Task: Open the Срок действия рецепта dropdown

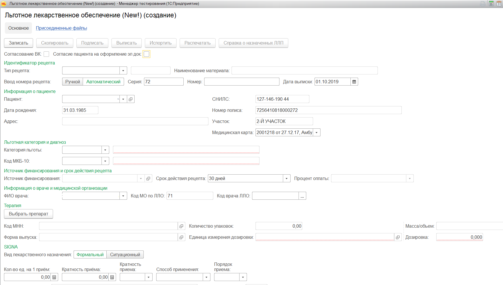Action: pyautogui.click(x=287, y=178)
